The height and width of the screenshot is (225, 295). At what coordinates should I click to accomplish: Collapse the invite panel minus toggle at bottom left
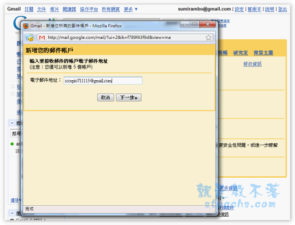pyautogui.click(x=12, y=213)
